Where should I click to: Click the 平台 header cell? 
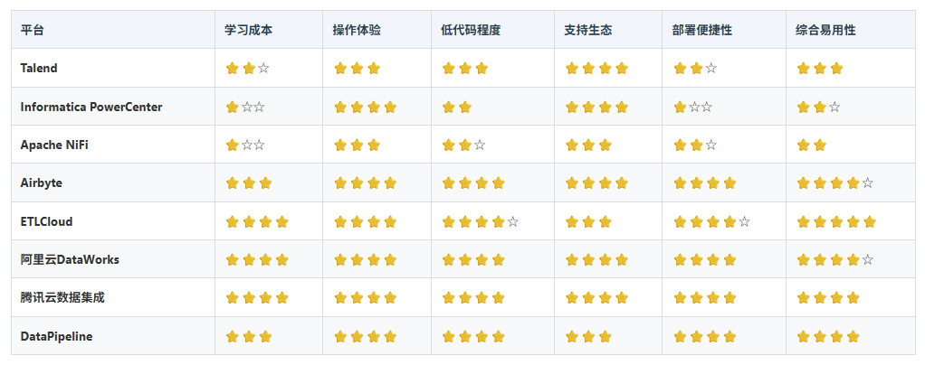point(32,30)
